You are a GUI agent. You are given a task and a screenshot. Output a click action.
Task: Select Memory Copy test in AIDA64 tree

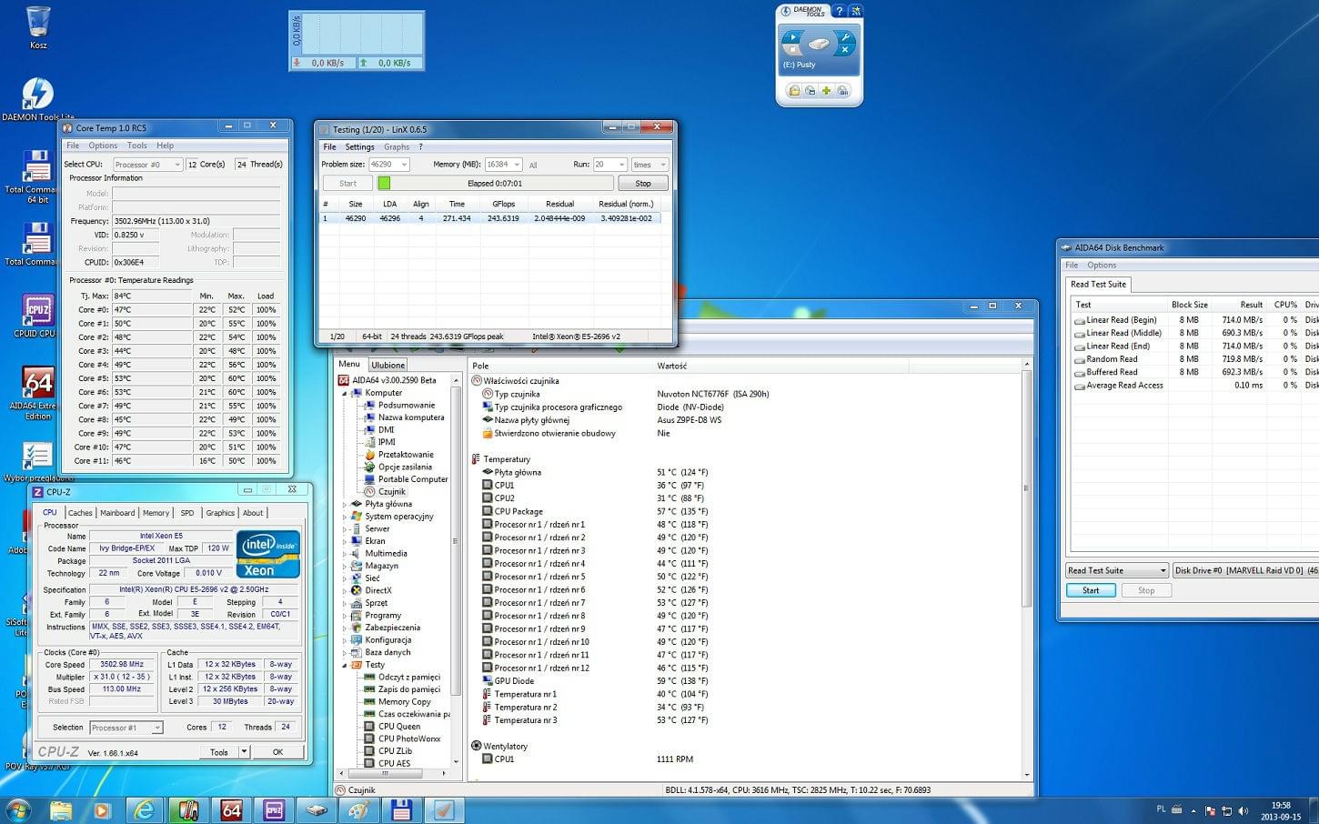pyautogui.click(x=404, y=701)
